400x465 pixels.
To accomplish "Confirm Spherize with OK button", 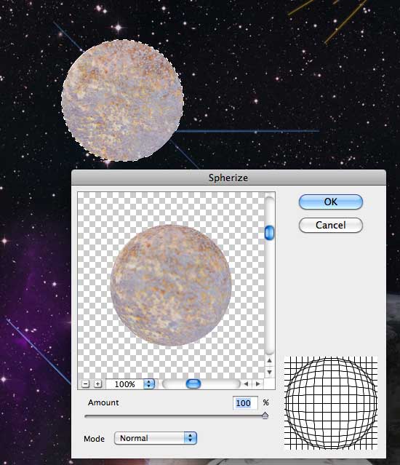I will (x=331, y=202).
